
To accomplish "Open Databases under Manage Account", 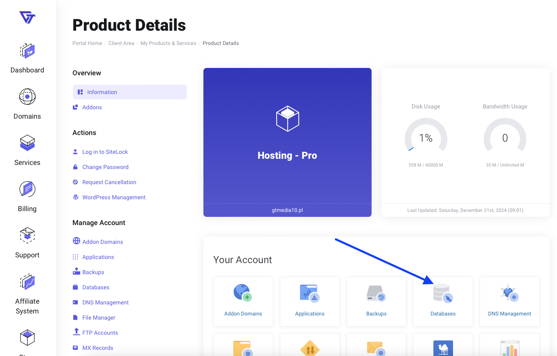I will tap(96, 287).
